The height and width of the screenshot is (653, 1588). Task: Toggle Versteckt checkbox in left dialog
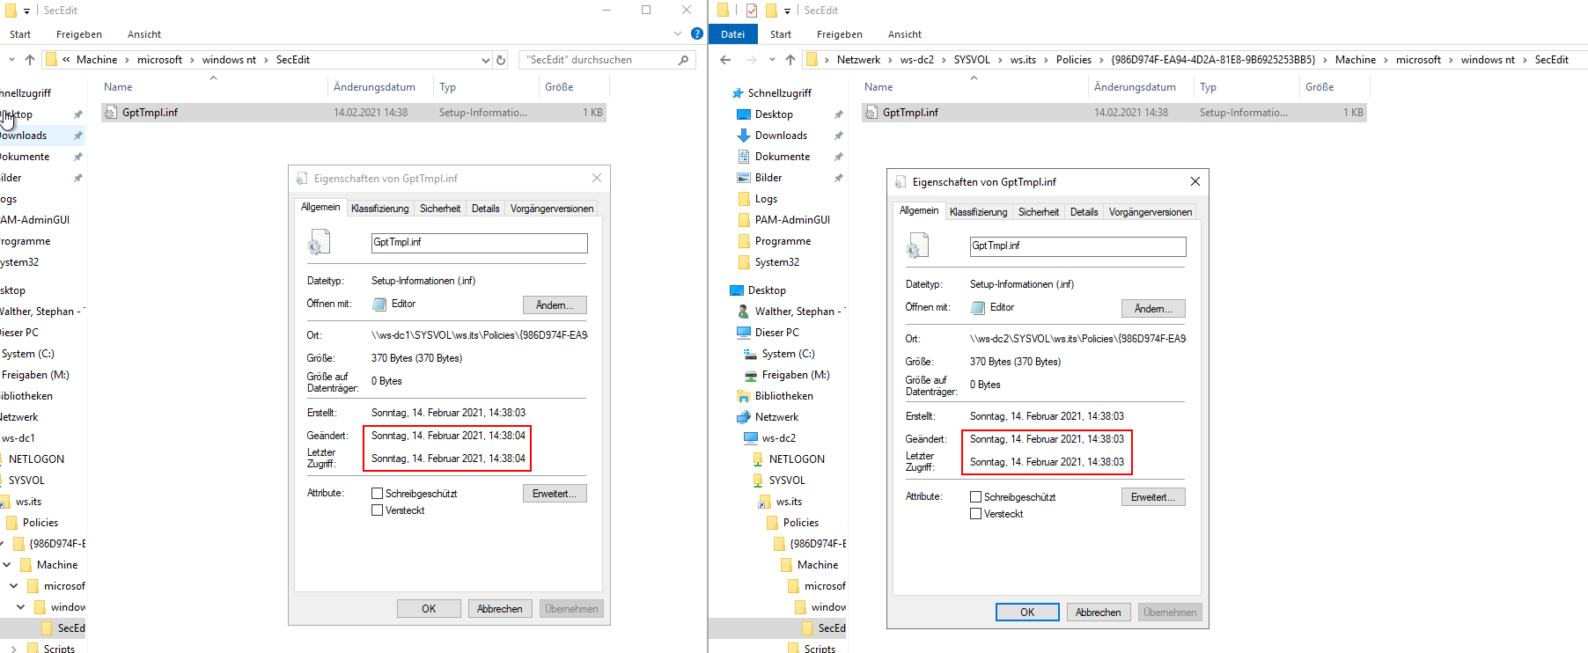377,510
